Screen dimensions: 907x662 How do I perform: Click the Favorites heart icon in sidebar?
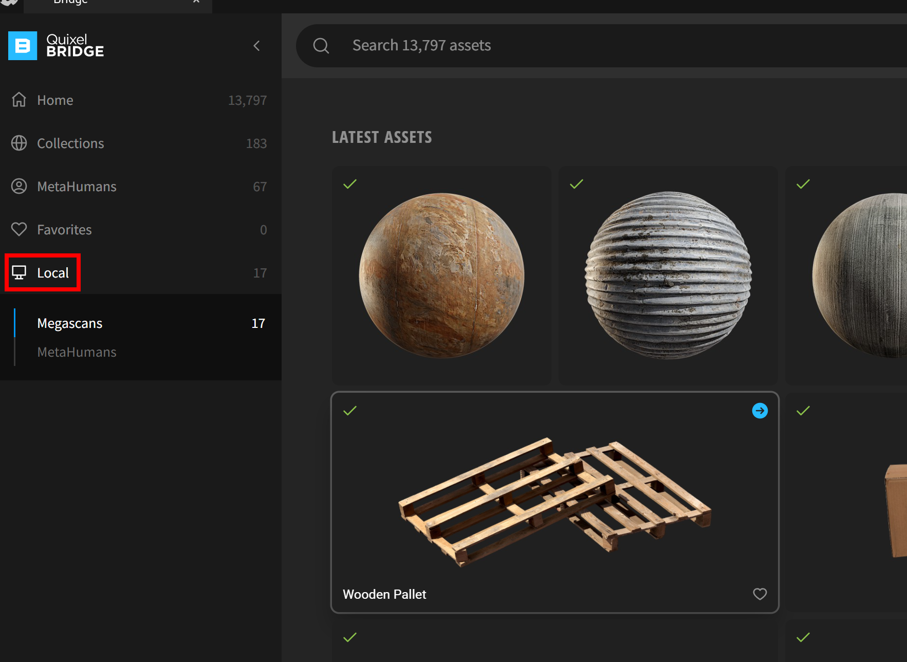click(19, 229)
